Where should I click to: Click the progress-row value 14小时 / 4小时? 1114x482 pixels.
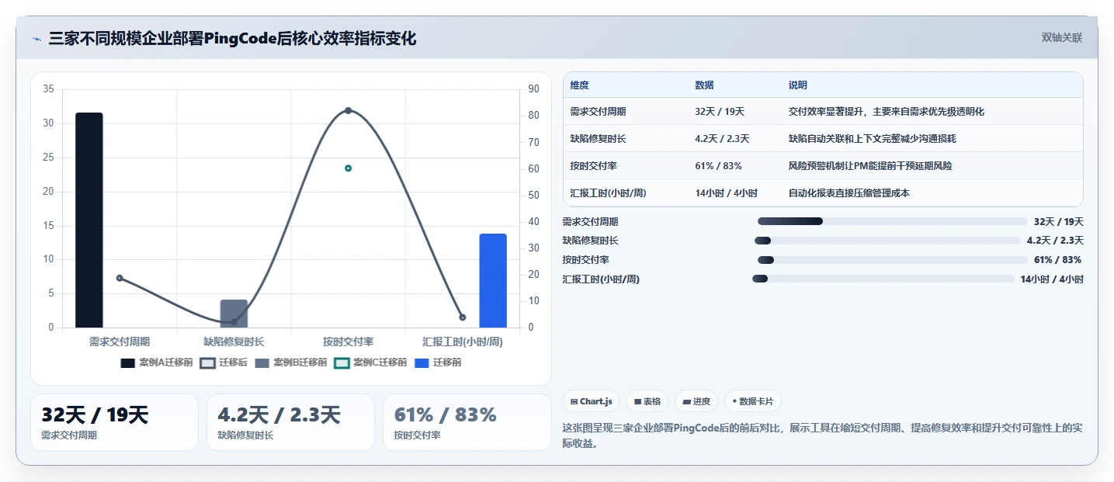click(x=1052, y=279)
